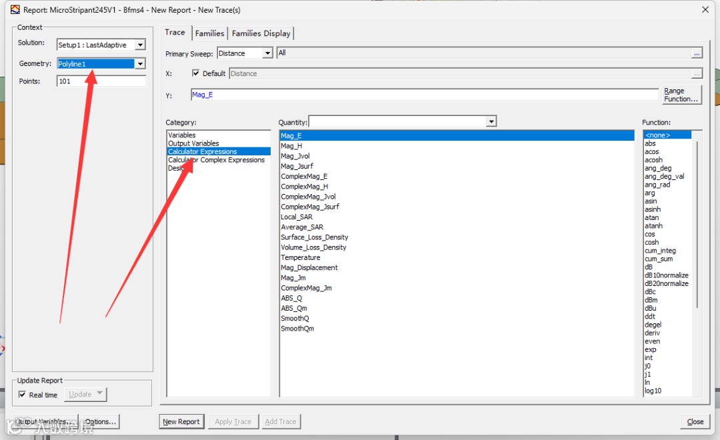Select dBm function
This screenshot has width=720, height=440.
pyautogui.click(x=651, y=300)
